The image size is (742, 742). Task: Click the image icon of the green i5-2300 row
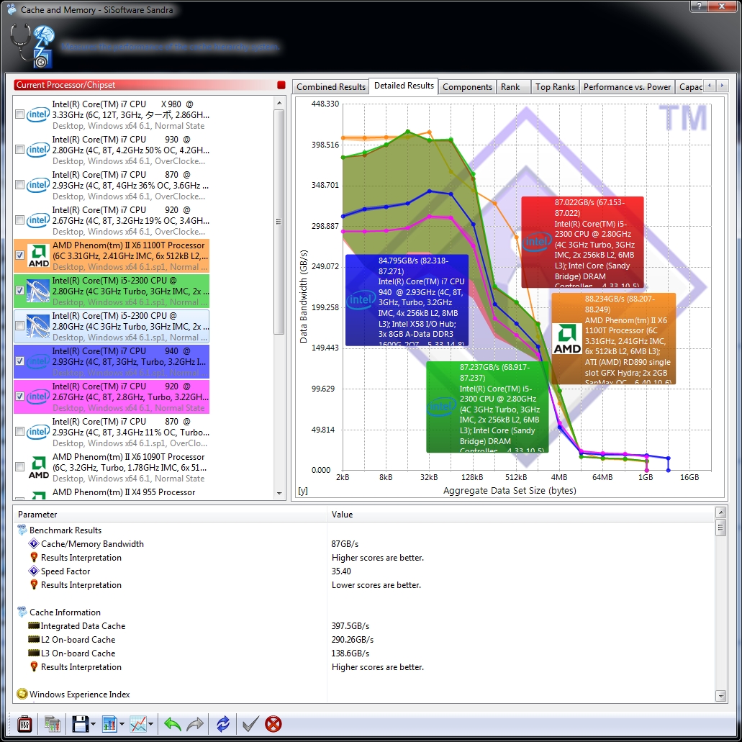(38, 291)
